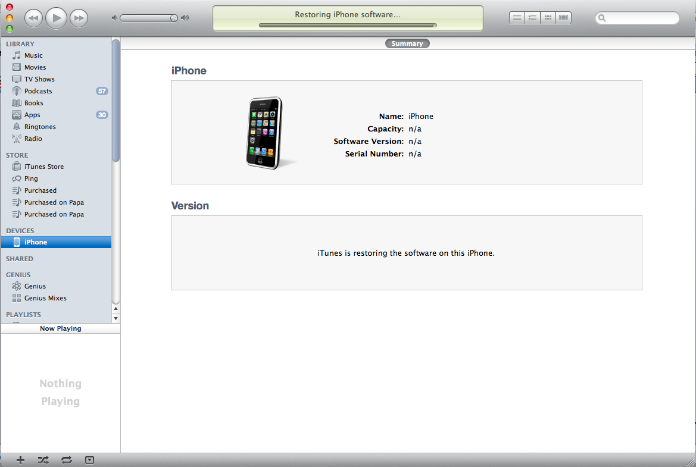Viewport: 696px width, 467px height.
Task: Click the Music note icon
Action: 17,55
